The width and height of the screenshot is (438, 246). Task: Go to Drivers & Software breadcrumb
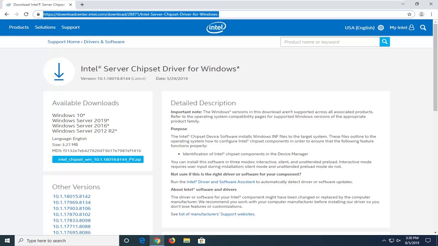104,42
